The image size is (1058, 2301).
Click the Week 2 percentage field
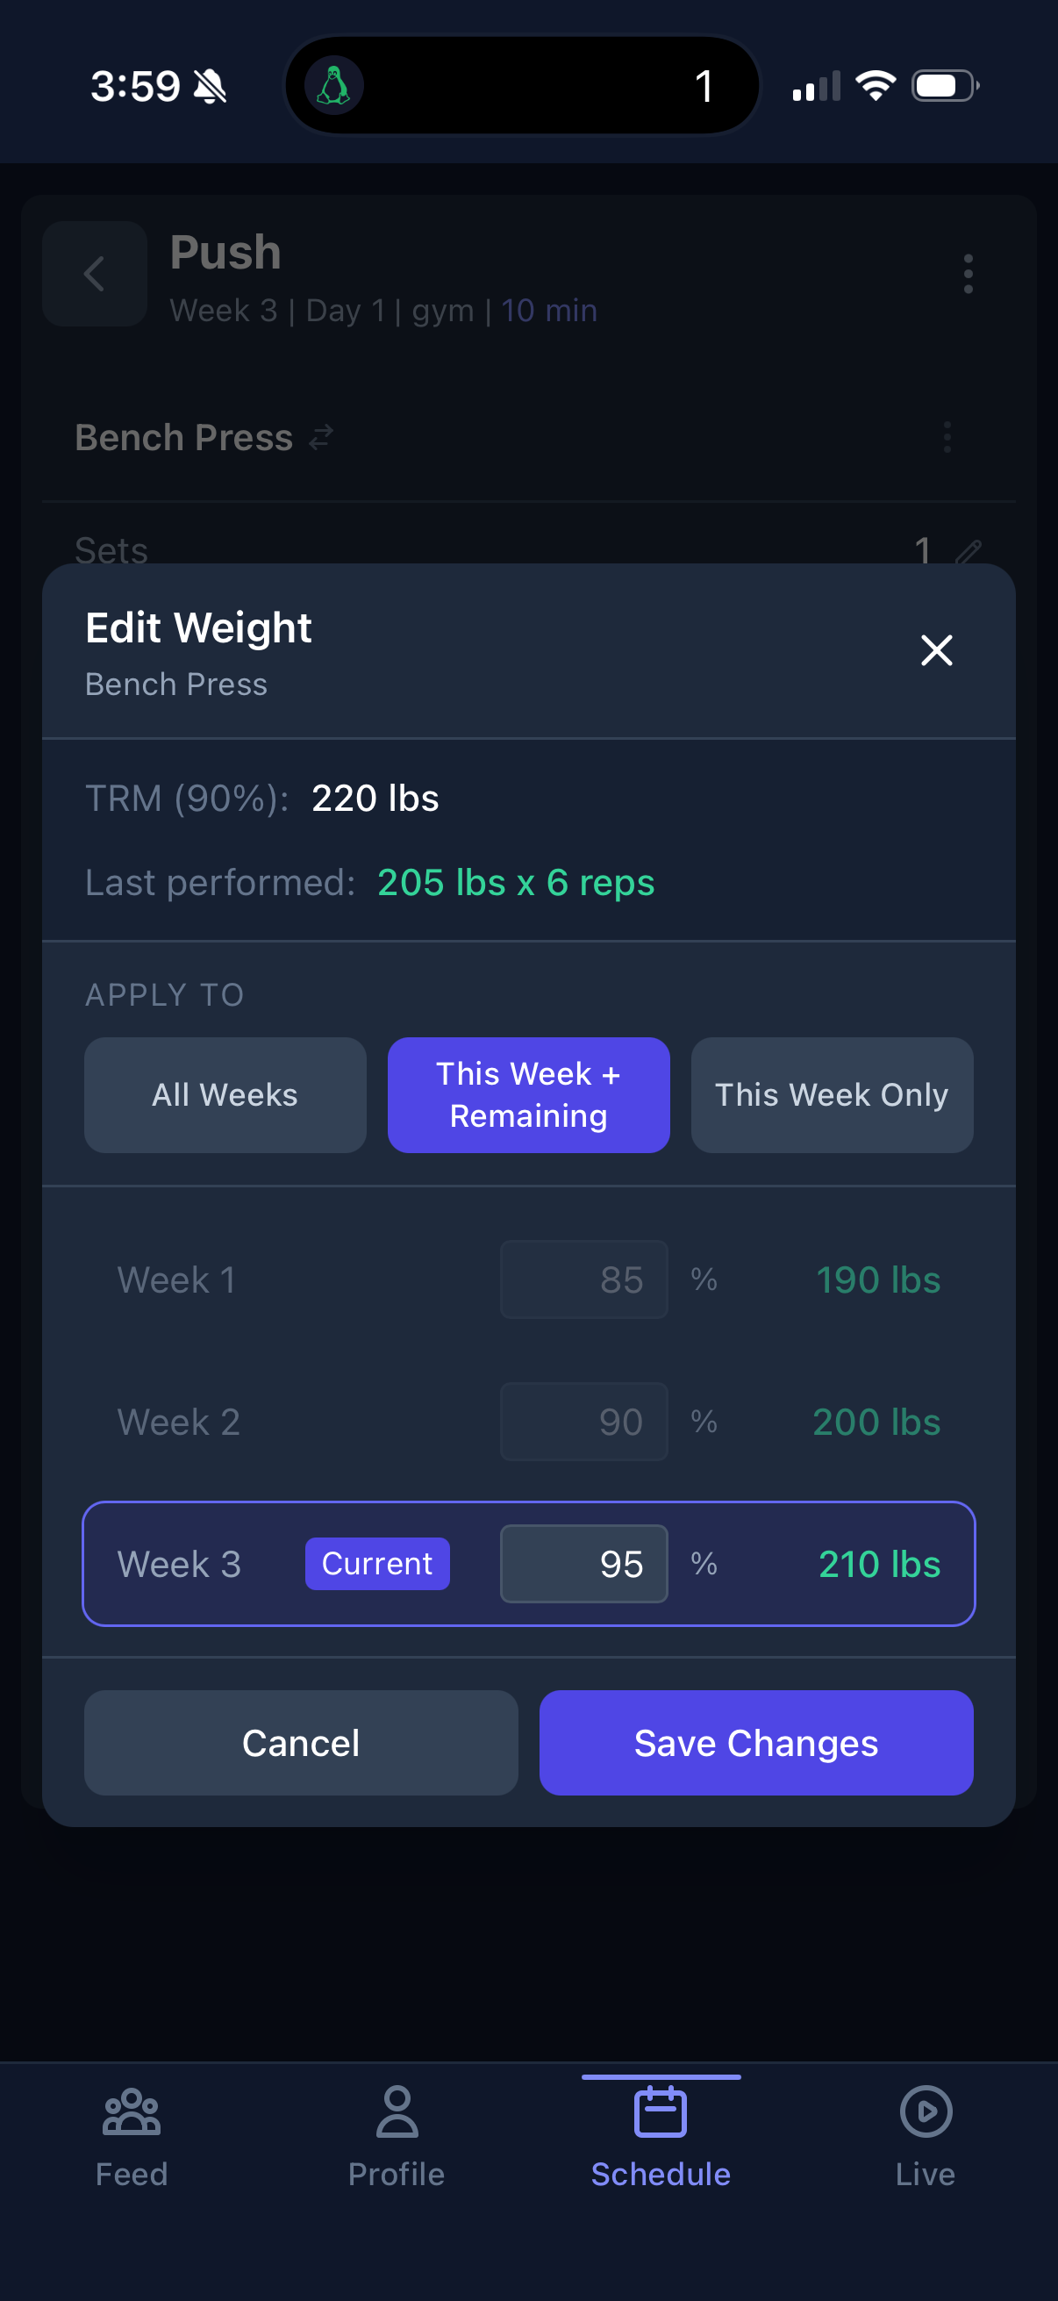click(584, 1421)
